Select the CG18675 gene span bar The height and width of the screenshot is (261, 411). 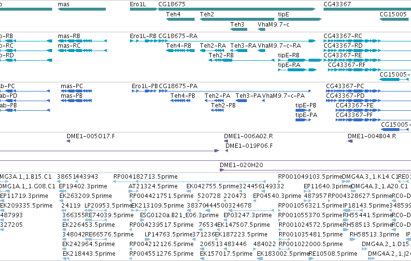[x=237, y=10]
